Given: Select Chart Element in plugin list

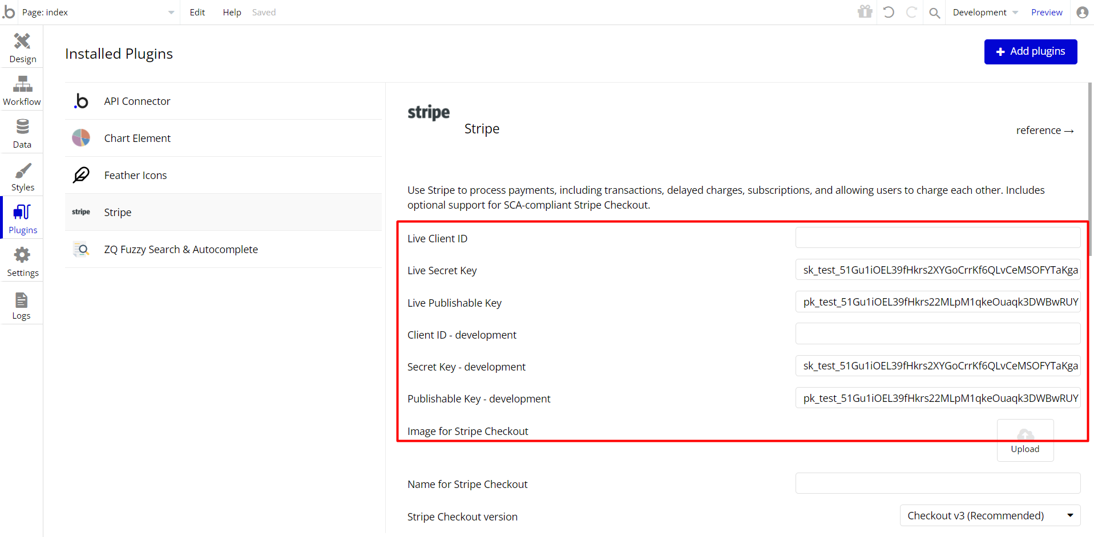Looking at the screenshot, I should click(223, 138).
